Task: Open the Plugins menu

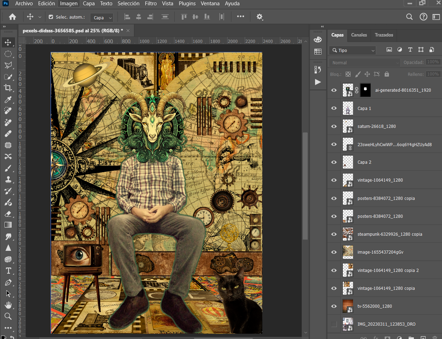Action: point(187,4)
